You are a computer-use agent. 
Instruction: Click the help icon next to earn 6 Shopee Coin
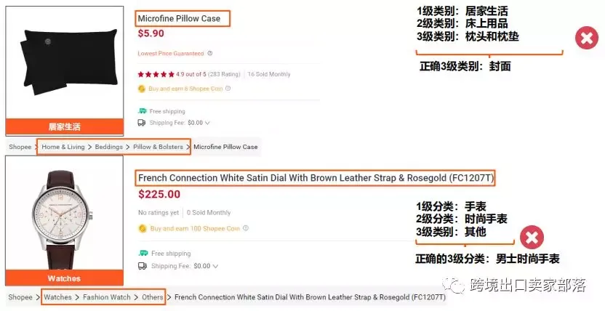[x=228, y=88]
